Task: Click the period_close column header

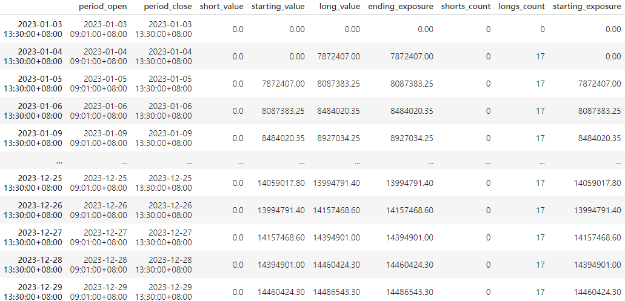Action: [168, 7]
